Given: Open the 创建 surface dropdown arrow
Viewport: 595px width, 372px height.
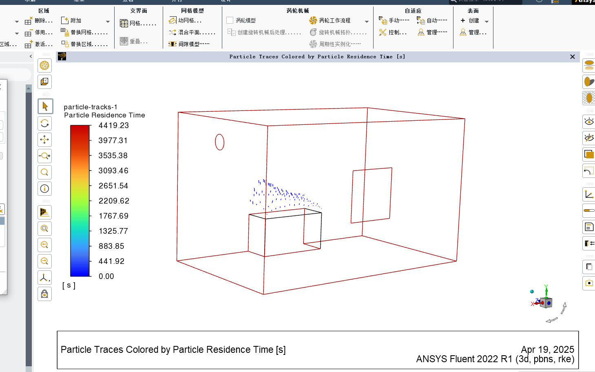Looking at the screenshot, I should (x=487, y=22).
